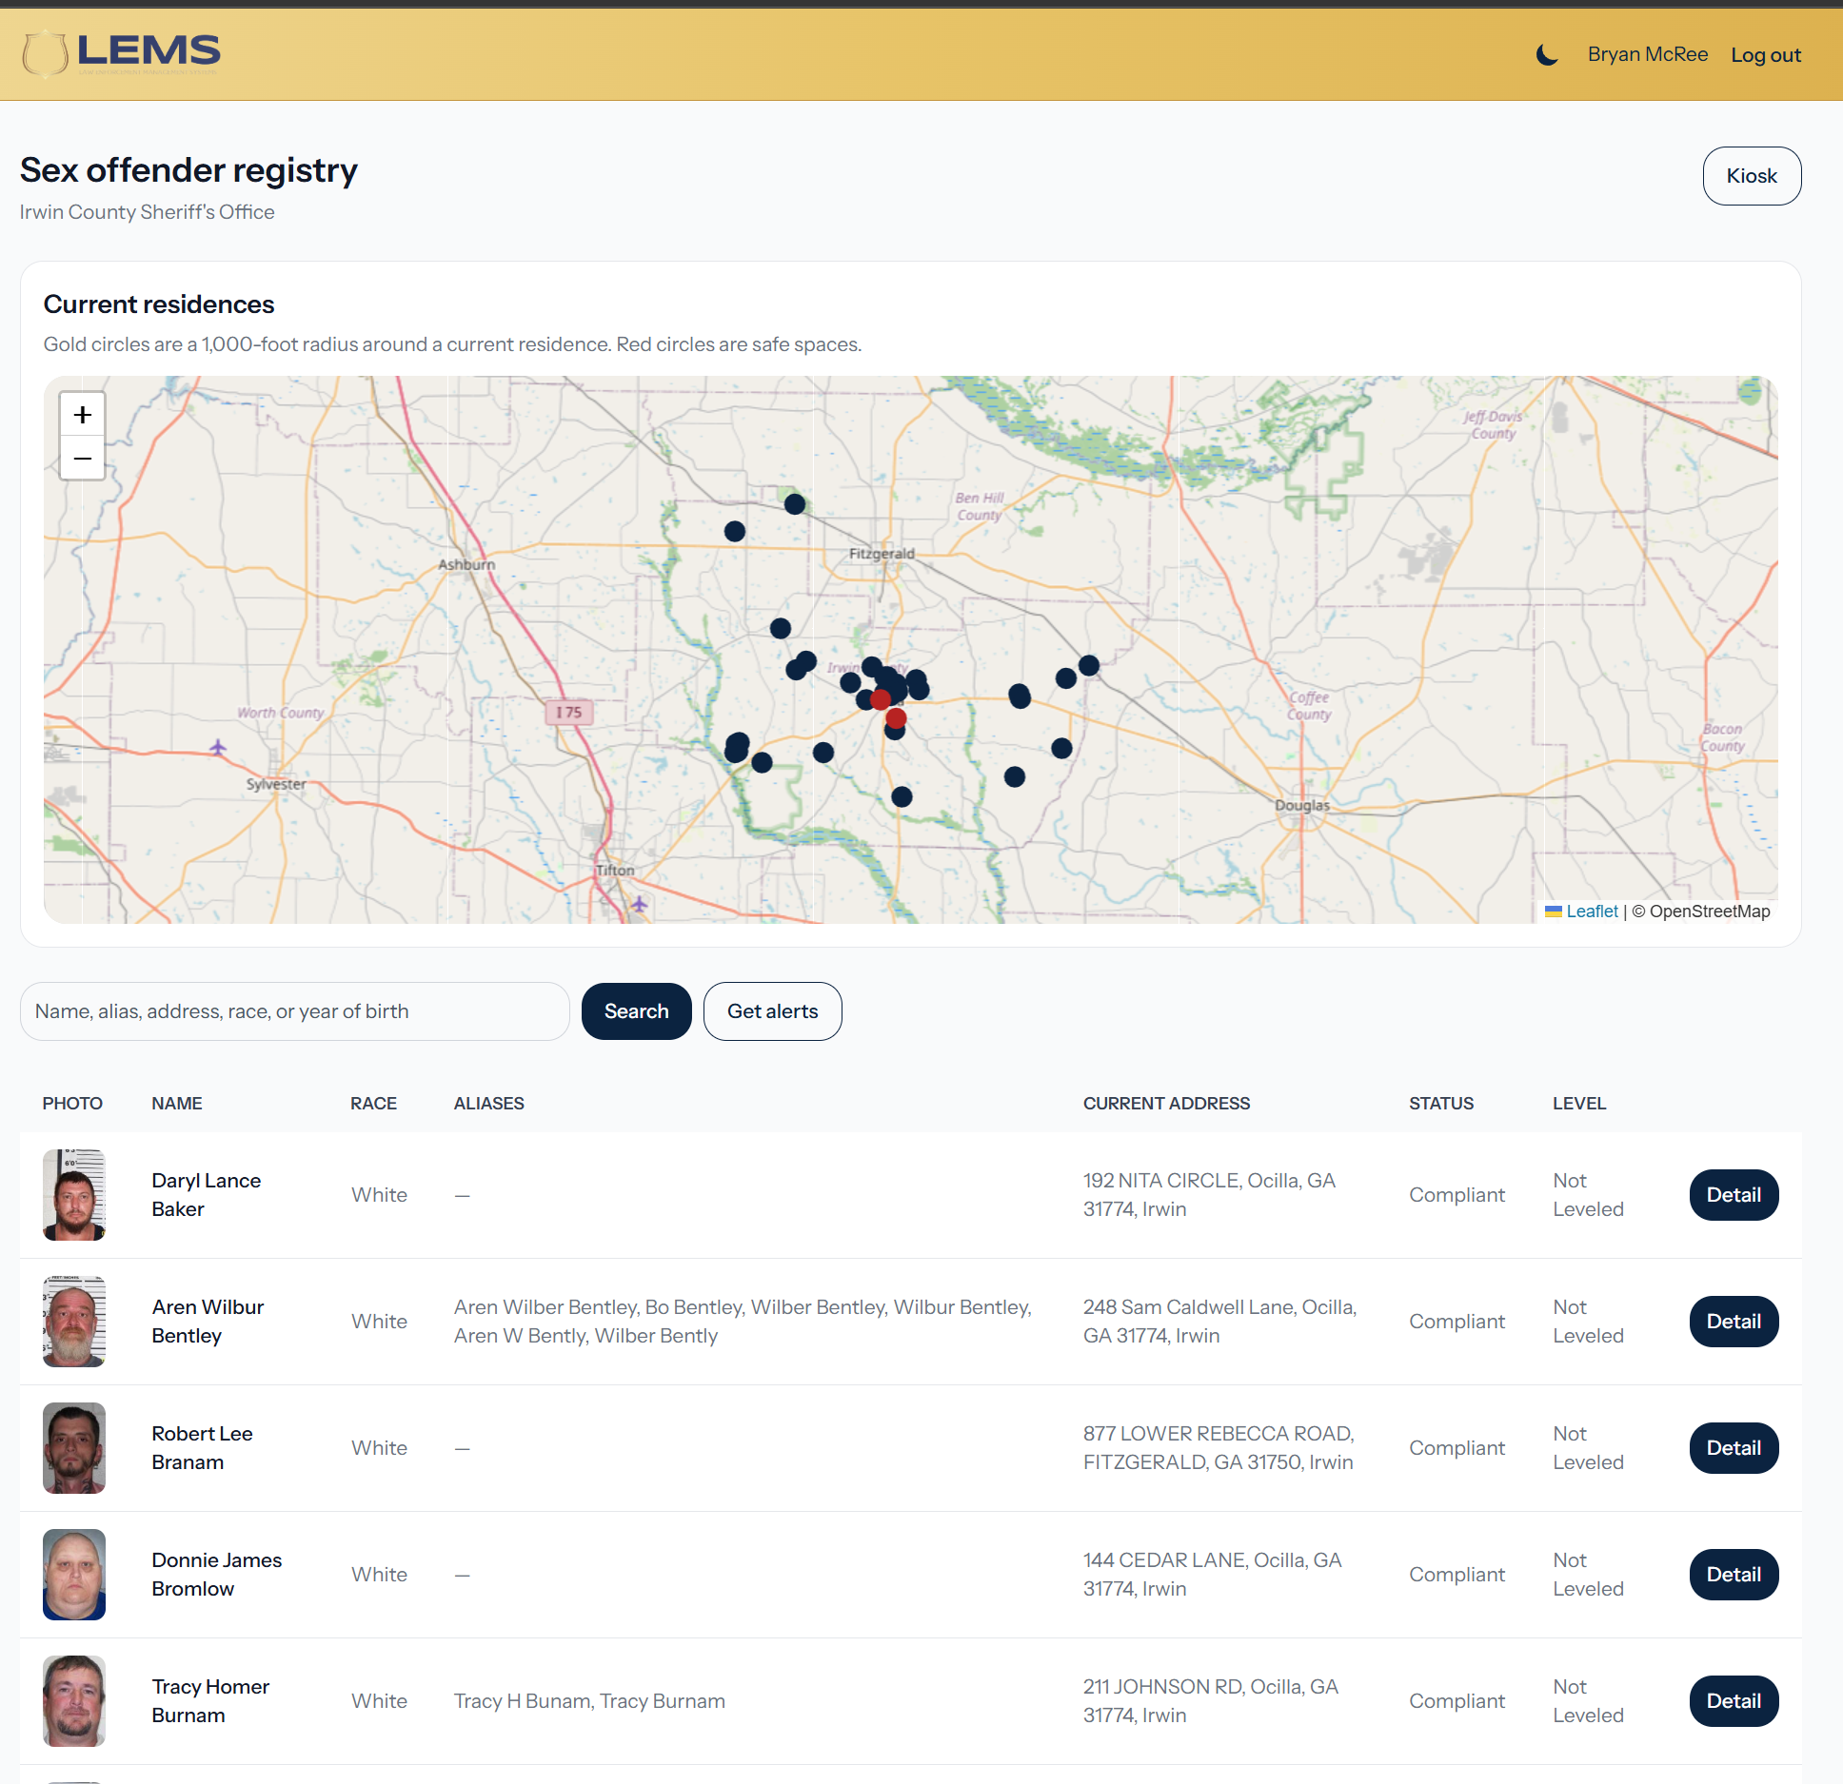Click address 248 Sam Caldwell Lane, Ocilla
This screenshot has height=1784, width=1843.
coord(1219,1322)
